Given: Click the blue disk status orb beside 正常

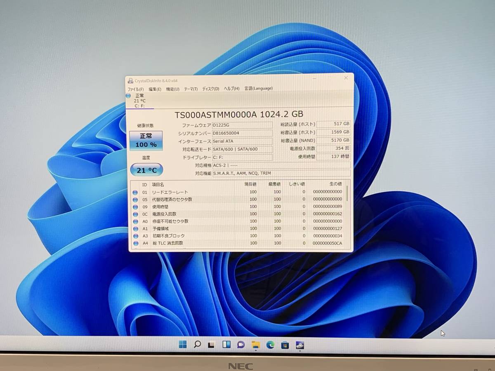Looking at the screenshot, I should [x=128, y=96].
